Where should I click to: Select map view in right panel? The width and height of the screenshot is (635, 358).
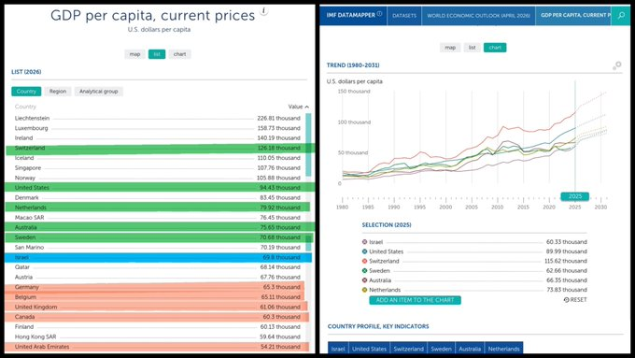[x=450, y=48]
